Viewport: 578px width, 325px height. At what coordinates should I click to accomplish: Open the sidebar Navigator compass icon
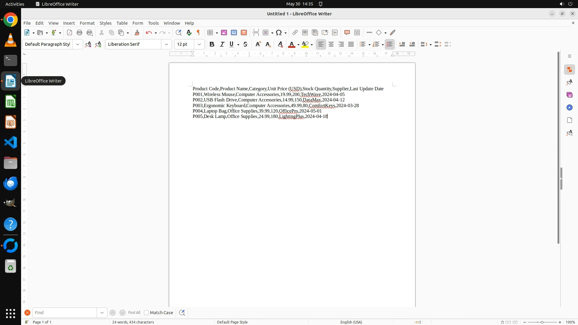pos(569,107)
